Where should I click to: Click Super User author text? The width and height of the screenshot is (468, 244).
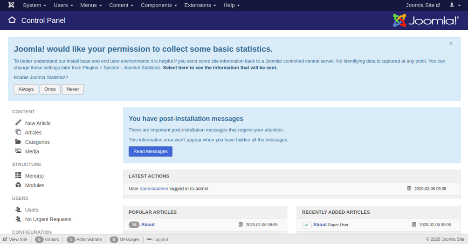pos(338,225)
